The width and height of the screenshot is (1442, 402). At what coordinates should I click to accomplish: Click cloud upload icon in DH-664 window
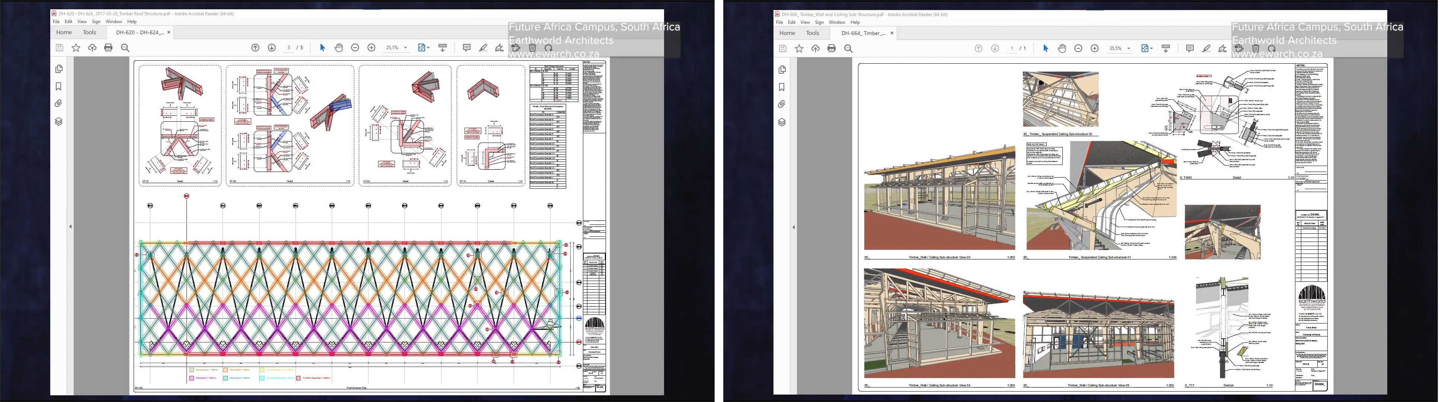pyautogui.click(x=815, y=49)
